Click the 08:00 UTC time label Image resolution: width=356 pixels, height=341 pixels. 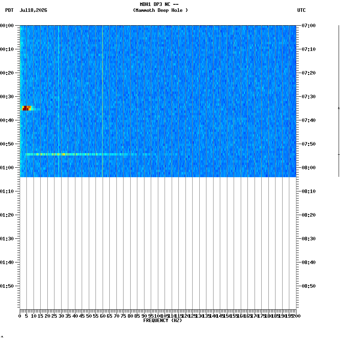point(309,168)
